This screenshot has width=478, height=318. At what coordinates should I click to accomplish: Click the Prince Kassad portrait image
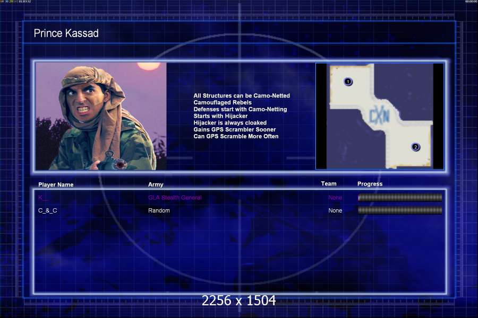101,116
